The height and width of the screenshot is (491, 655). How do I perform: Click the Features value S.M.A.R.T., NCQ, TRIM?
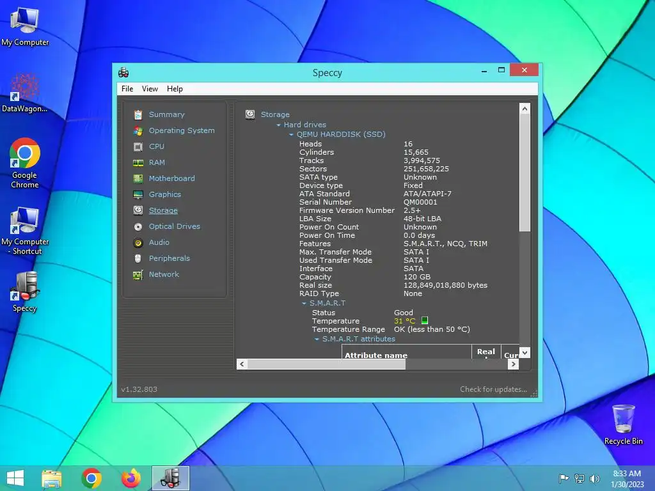tap(445, 244)
